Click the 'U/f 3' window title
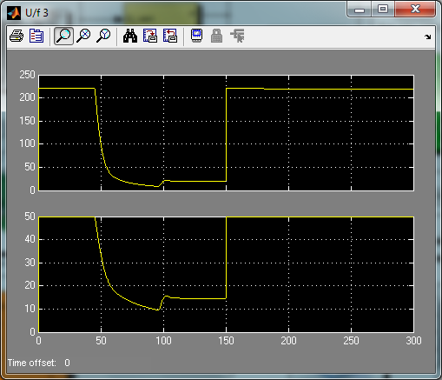This screenshot has width=442, height=380. click(x=36, y=13)
